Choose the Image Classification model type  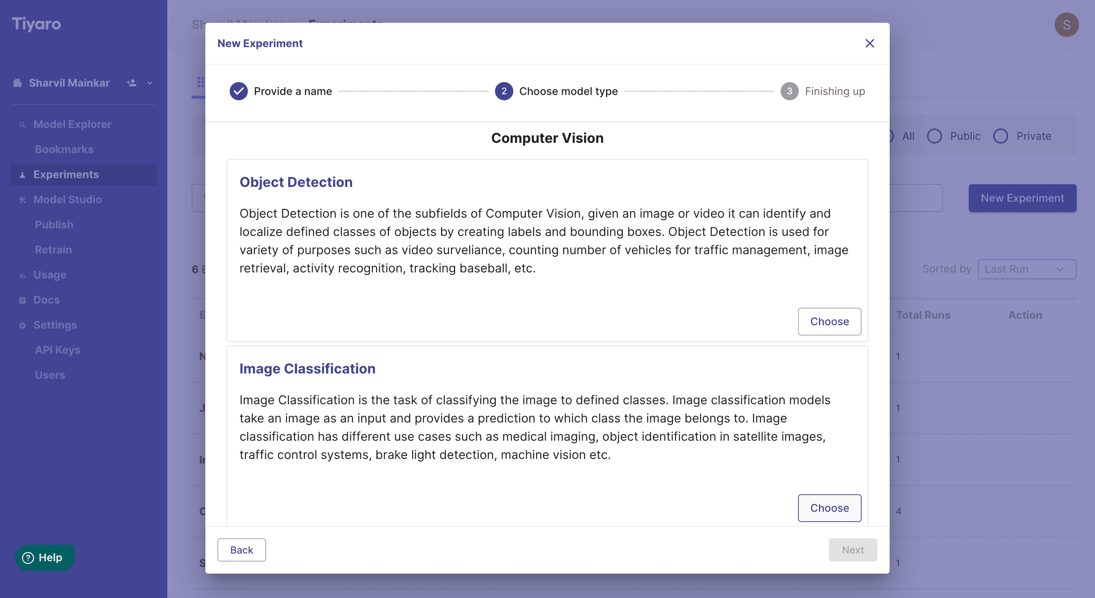829,508
